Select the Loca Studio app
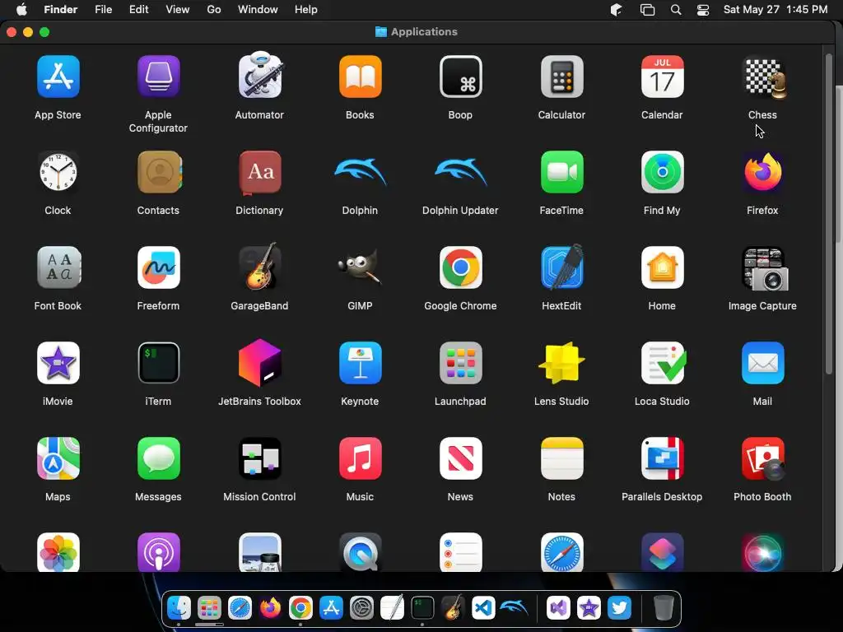Image resolution: width=843 pixels, height=632 pixels. pyautogui.click(x=664, y=363)
